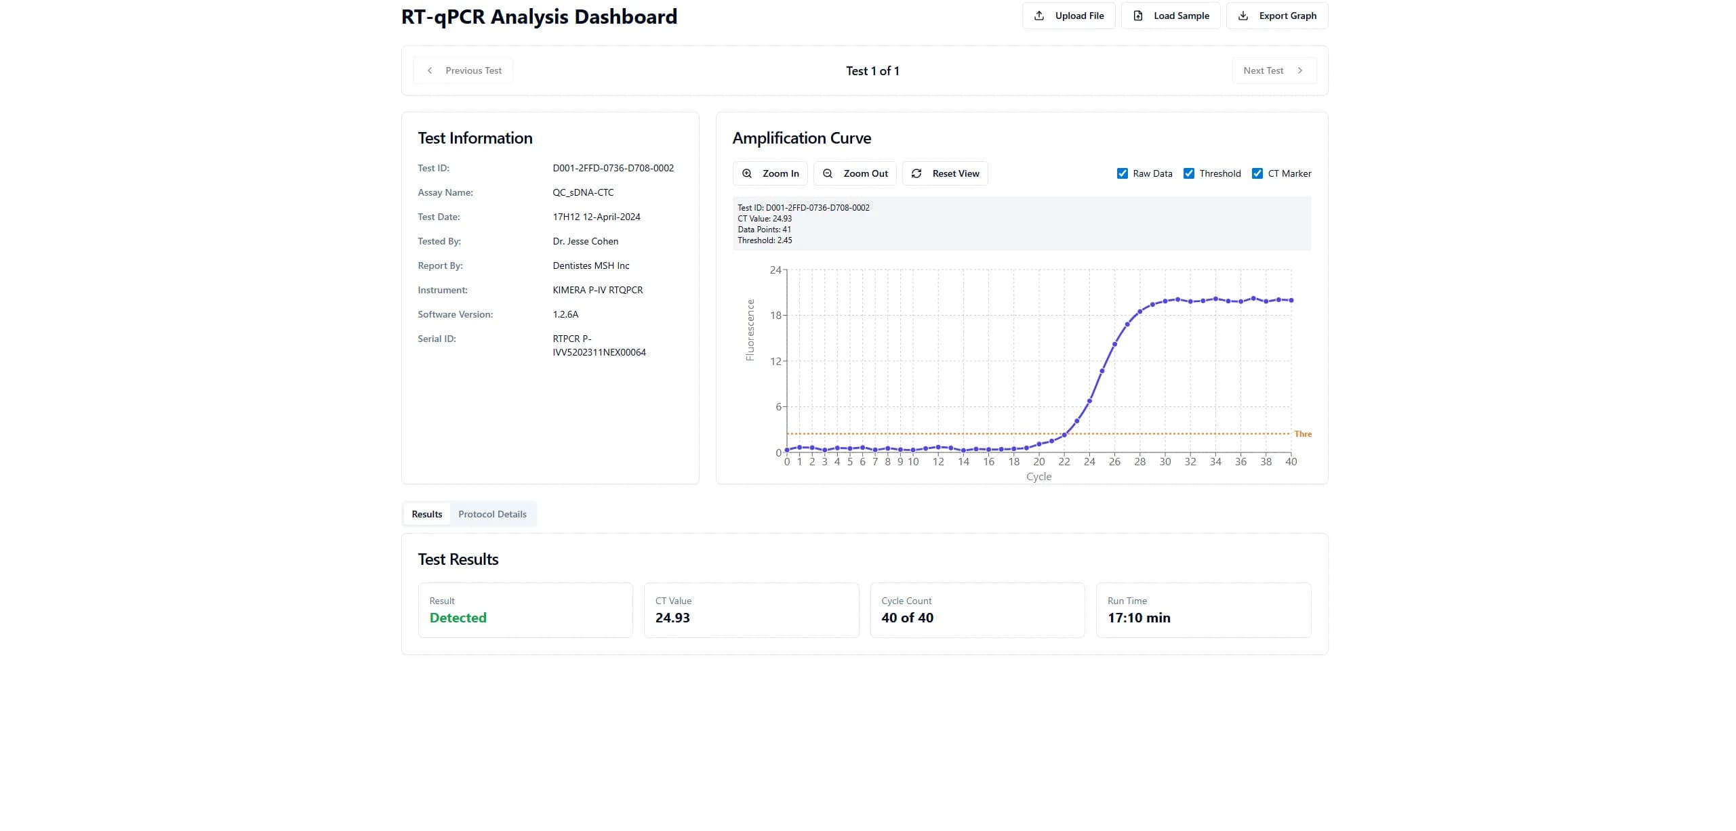
Task: Click the Test 1 of 1 indicator
Action: 872,71
